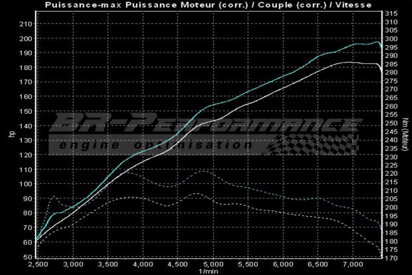Screen dimensions: 412x275
Task: Click the BR-Performance watermark logo text
Action: 206,126
